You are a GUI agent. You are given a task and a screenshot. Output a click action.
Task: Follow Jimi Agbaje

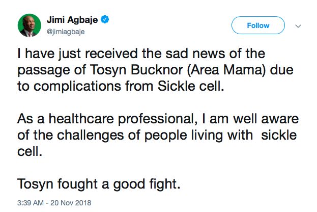click(258, 25)
